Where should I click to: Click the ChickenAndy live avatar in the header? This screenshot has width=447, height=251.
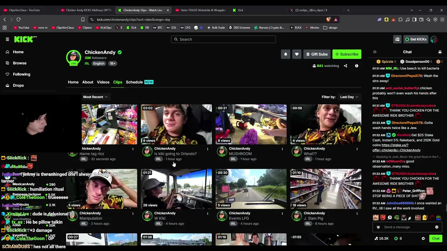pyautogui.click(x=73, y=58)
